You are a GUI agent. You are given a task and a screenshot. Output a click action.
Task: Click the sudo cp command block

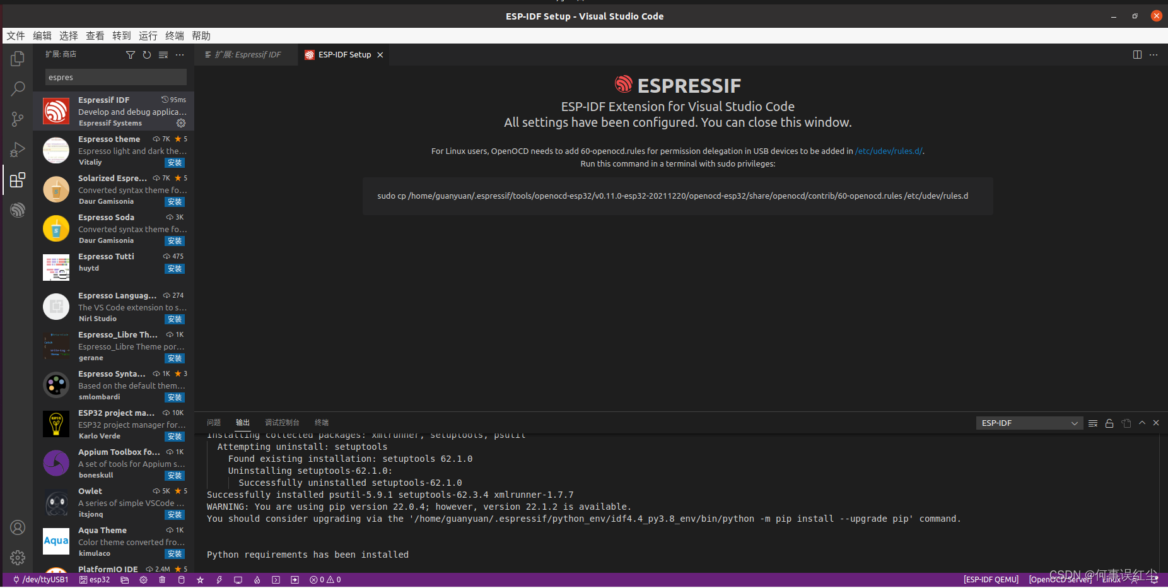(677, 196)
